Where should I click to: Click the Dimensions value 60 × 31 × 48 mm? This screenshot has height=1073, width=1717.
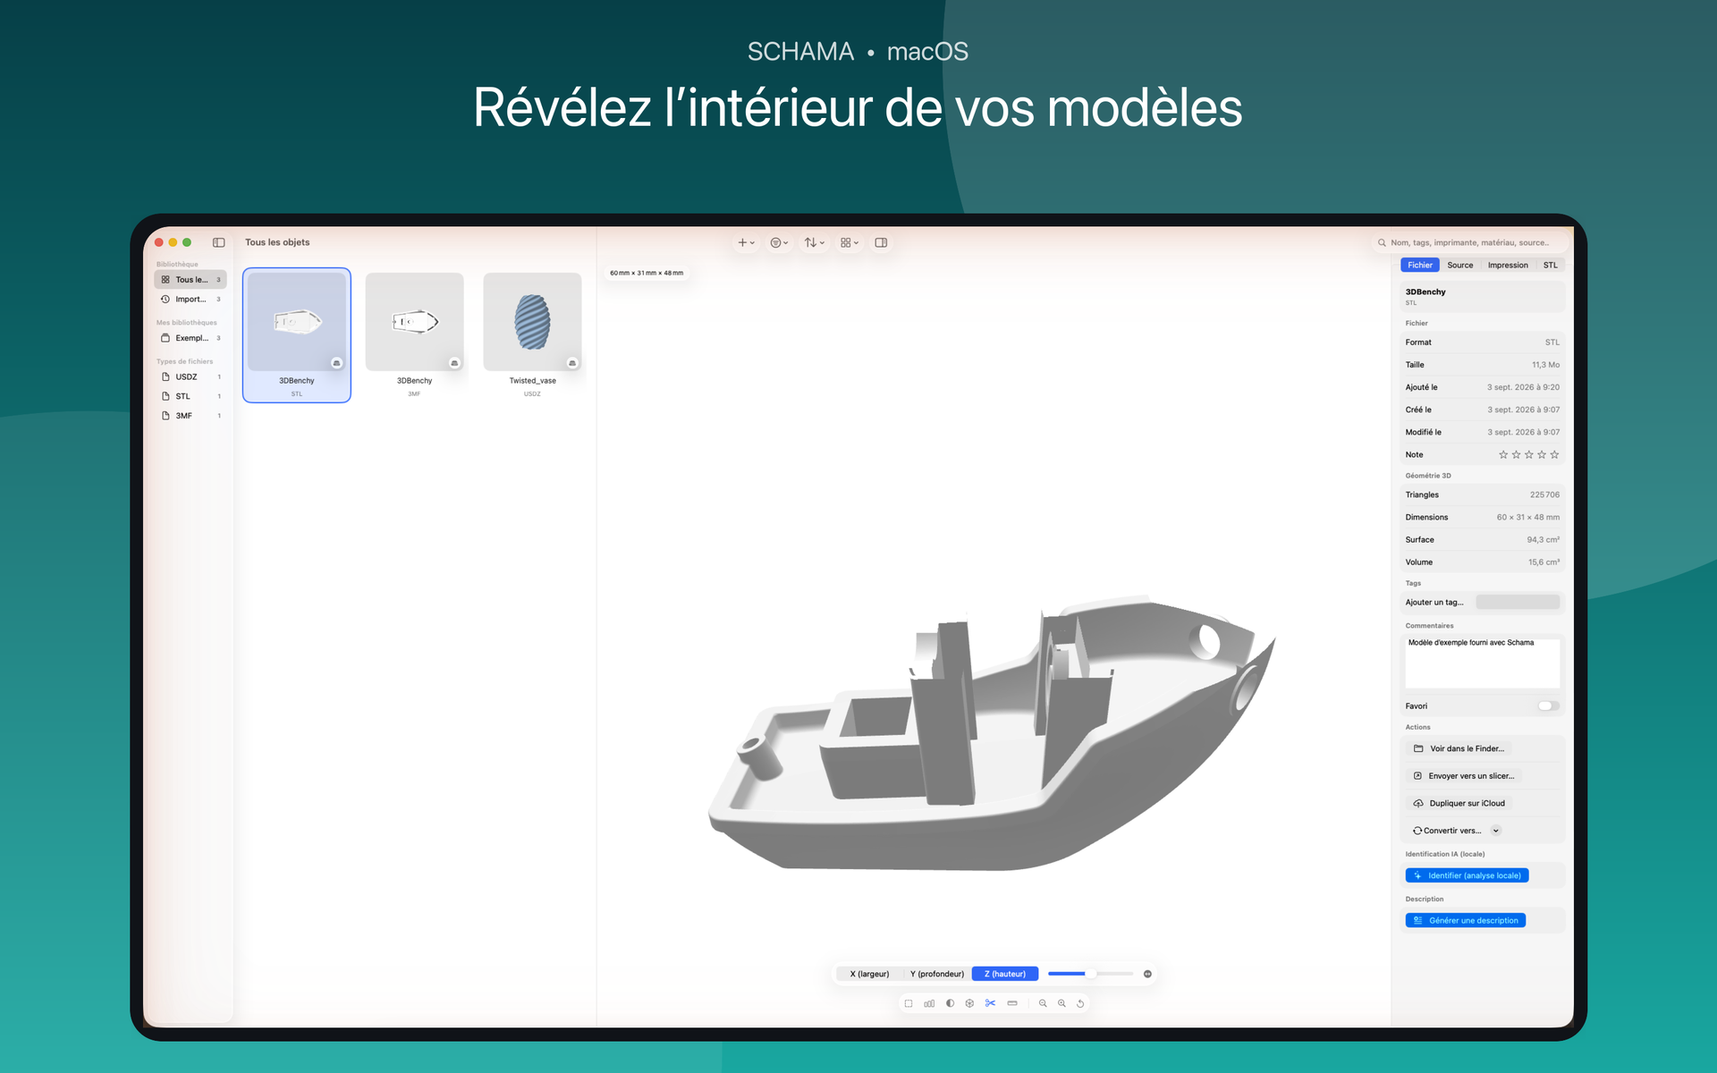(1528, 518)
